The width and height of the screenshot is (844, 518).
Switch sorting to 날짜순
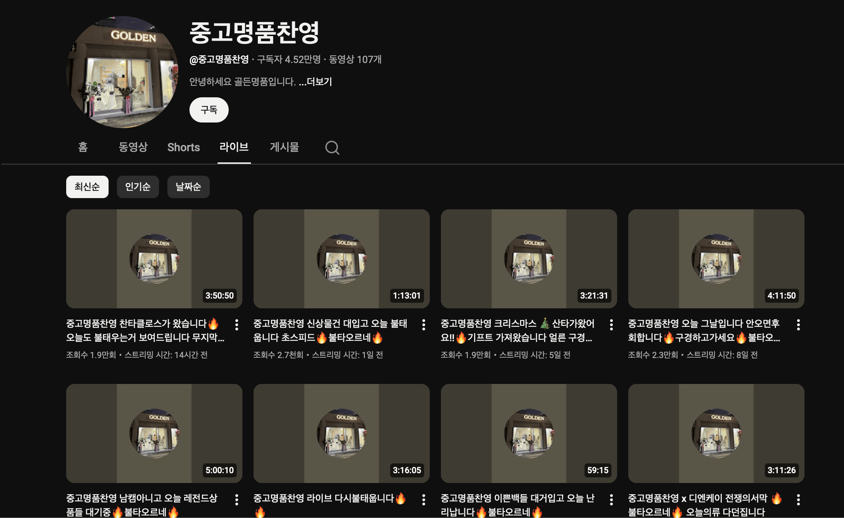pyautogui.click(x=188, y=187)
